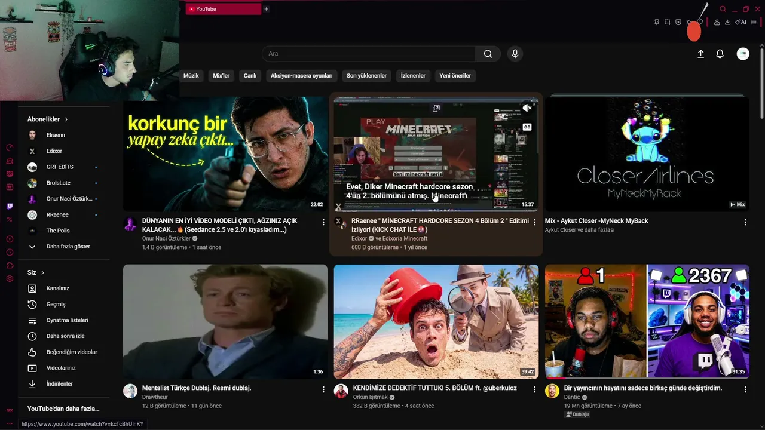Viewport: 765px width, 430px height.
Task: Open the browser downloads icon
Action: click(727, 22)
